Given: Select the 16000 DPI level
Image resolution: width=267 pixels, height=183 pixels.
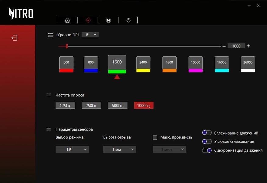Looking at the screenshot, I should pyautogui.click(x=222, y=62).
